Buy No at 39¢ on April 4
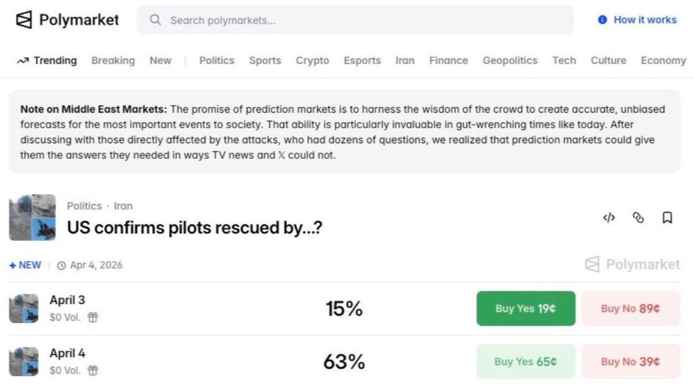 click(x=630, y=361)
